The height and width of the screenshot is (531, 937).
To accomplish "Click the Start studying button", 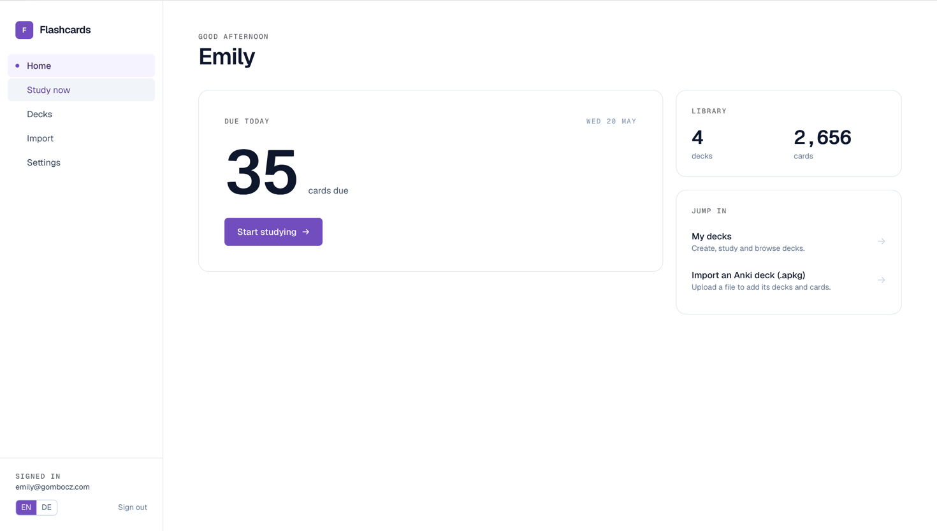I will coord(273,232).
